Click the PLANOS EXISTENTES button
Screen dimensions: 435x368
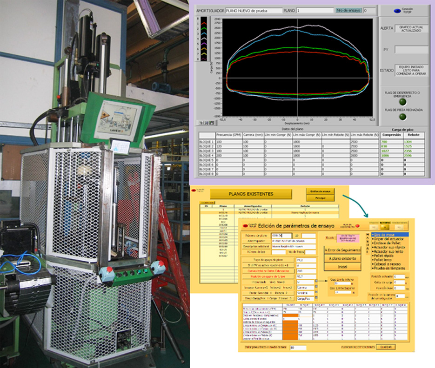(x=251, y=194)
